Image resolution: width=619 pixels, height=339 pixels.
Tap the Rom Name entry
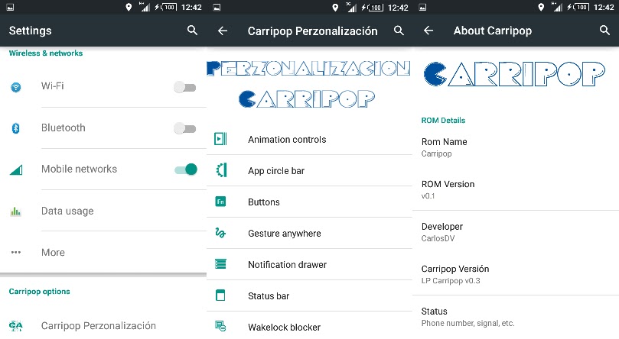tap(516, 147)
